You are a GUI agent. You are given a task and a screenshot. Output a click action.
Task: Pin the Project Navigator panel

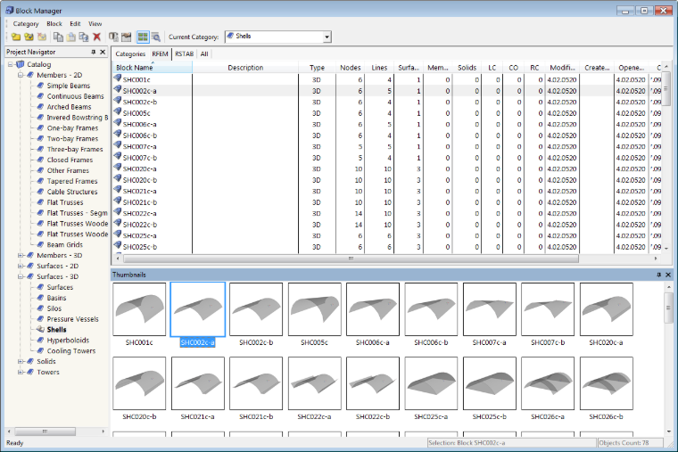(x=94, y=52)
